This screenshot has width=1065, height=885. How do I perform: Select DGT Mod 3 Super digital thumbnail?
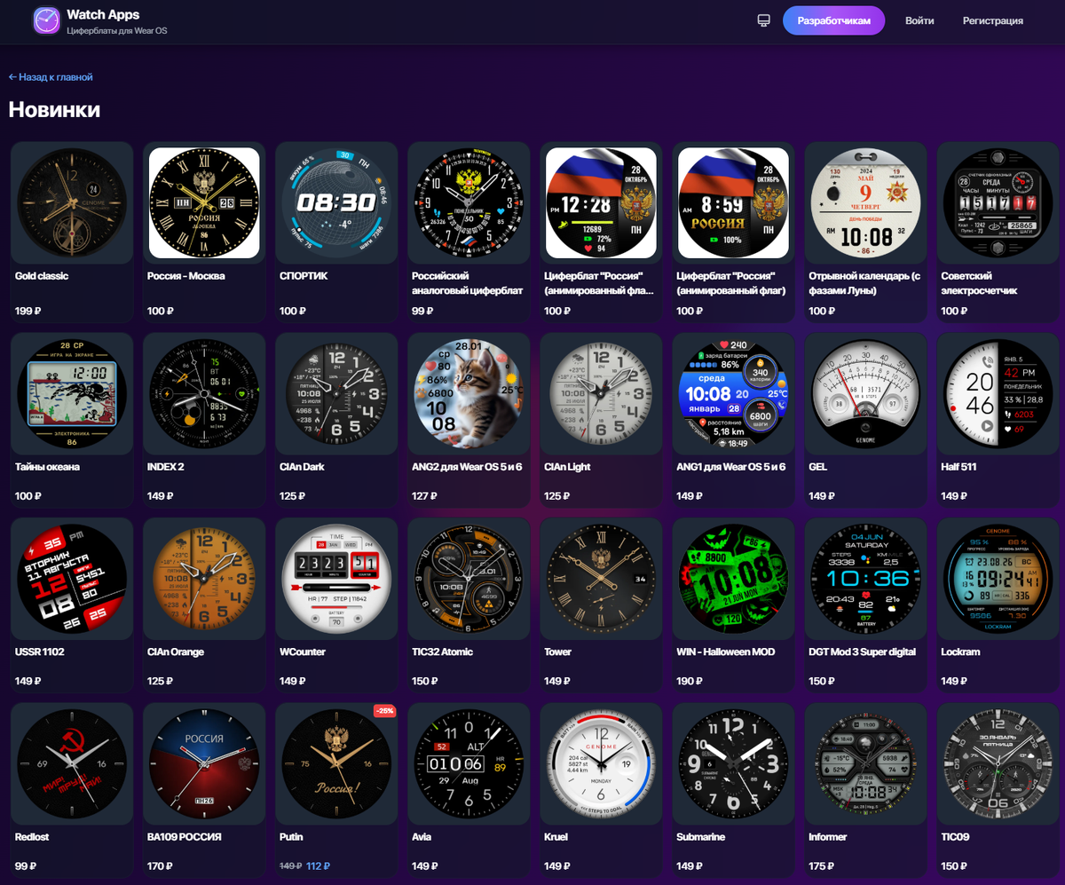click(x=866, y=579)
